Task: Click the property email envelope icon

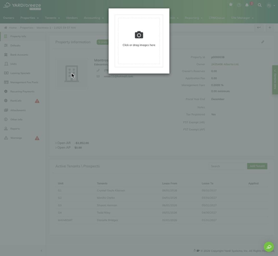Action: pos(98,77)
